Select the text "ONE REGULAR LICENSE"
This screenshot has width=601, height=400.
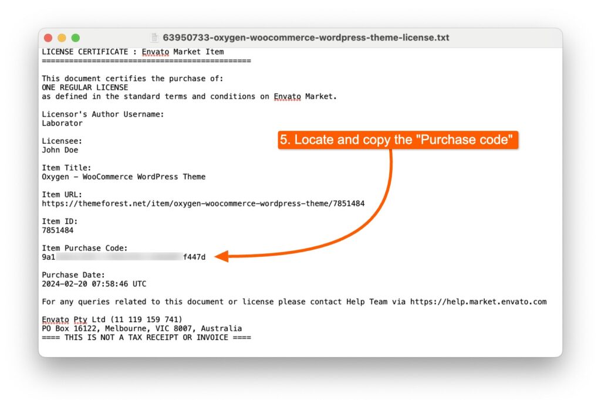[x=85, y=87]
